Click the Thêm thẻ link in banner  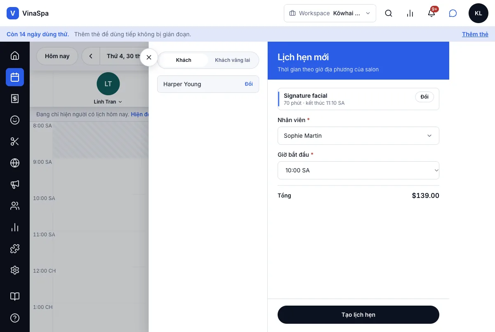(475, 34)
